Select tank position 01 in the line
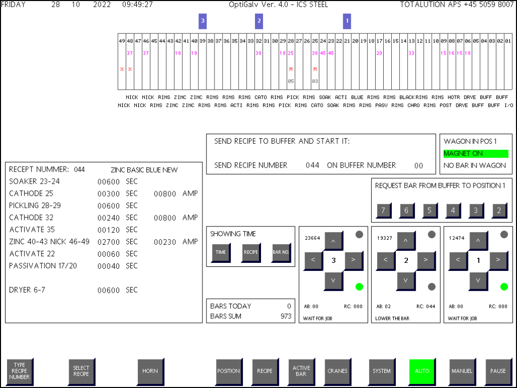This screenshot has height=388, width=517. tap(508, 61)
